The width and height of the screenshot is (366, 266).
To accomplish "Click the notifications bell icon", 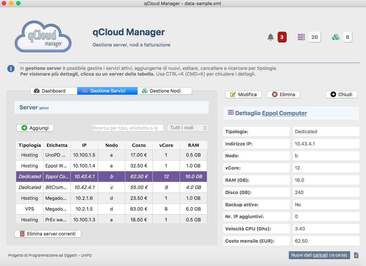I will 270,37.
